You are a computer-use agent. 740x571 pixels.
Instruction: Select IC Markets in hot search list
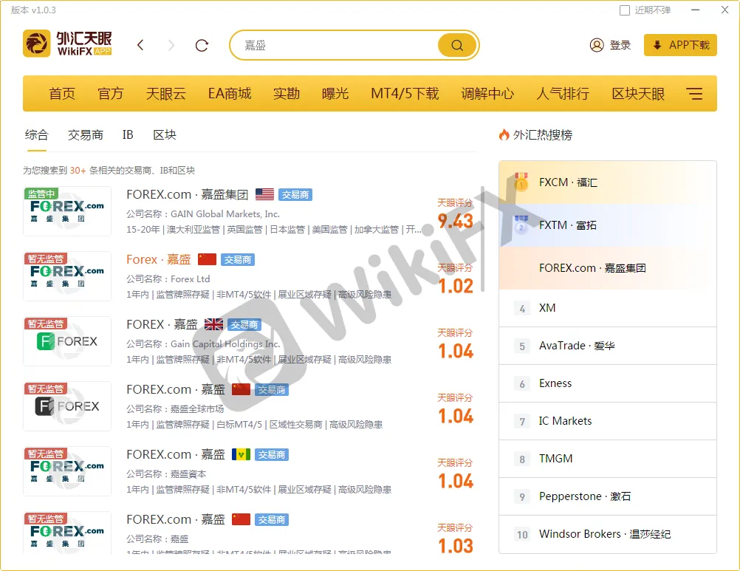tap(608, 421)
